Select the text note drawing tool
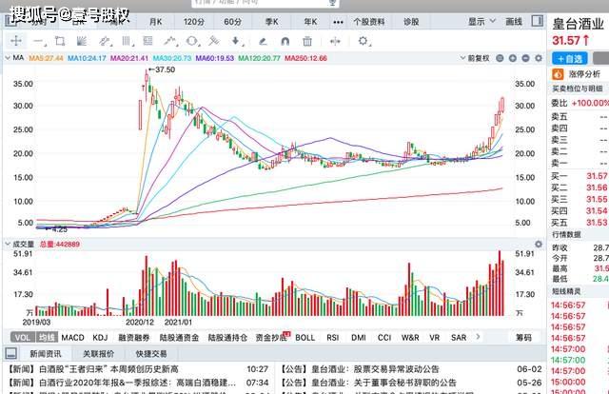Viewport: 609px width, 394px height. [x=147, y=41]
